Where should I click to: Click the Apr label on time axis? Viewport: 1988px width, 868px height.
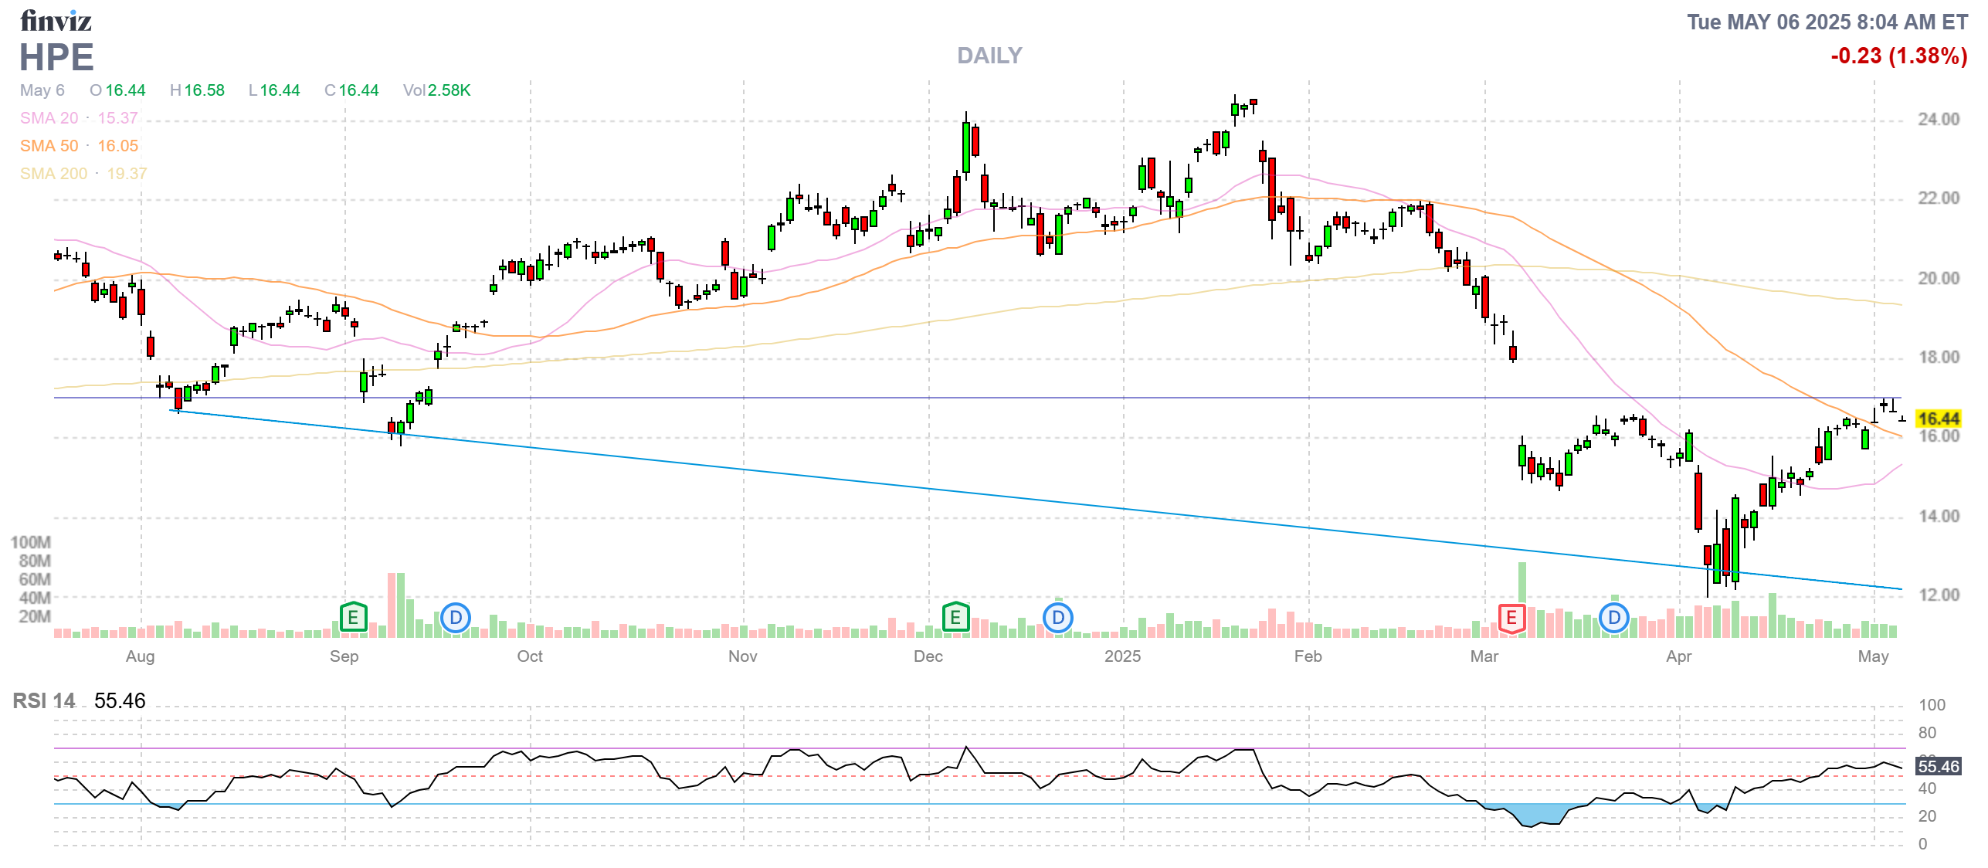point(1679,656)
